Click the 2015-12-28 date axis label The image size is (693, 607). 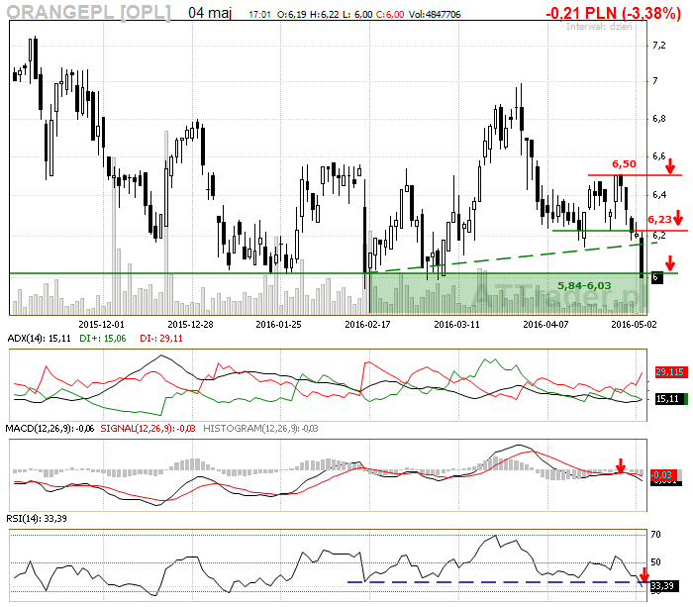[x=190, y=325]
